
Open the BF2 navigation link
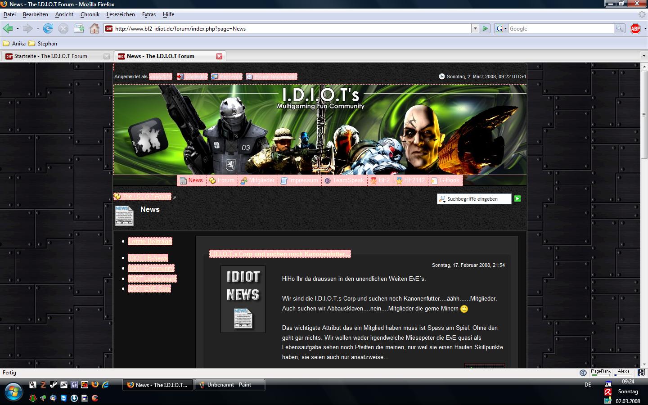(x=380, y=180)
